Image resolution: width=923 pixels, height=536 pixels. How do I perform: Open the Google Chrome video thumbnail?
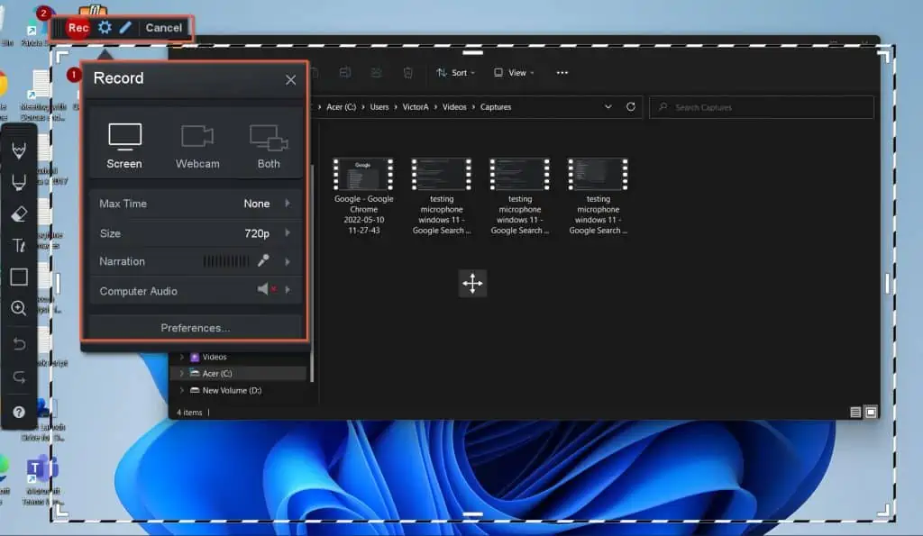click(x=362, y=173)
